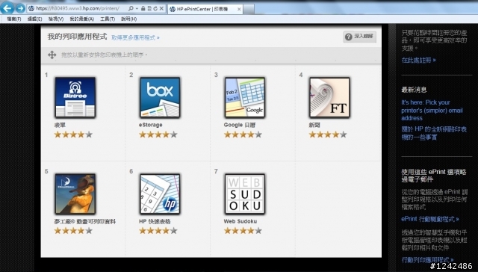Open the 檔案(F) menu
The width and height of the screenshot is (478, 272).
[x=14, y=19]
